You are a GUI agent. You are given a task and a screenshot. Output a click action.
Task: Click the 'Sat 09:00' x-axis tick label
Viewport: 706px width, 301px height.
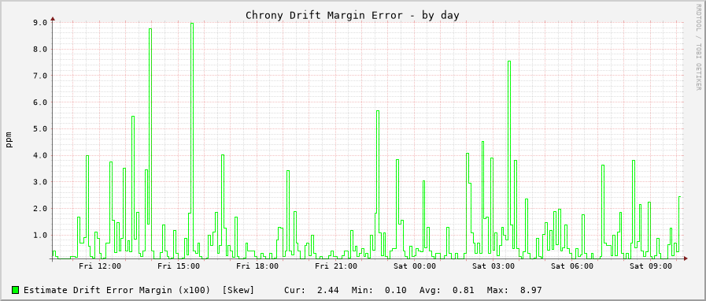pos(651,266)
